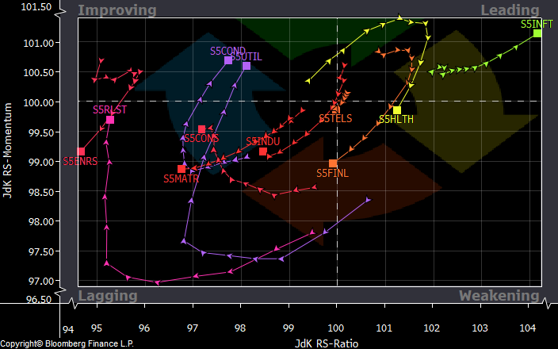Click the purple S5UTIL square marker
Image resolution: width=558 pixels, height=349 pixels.
247,66
